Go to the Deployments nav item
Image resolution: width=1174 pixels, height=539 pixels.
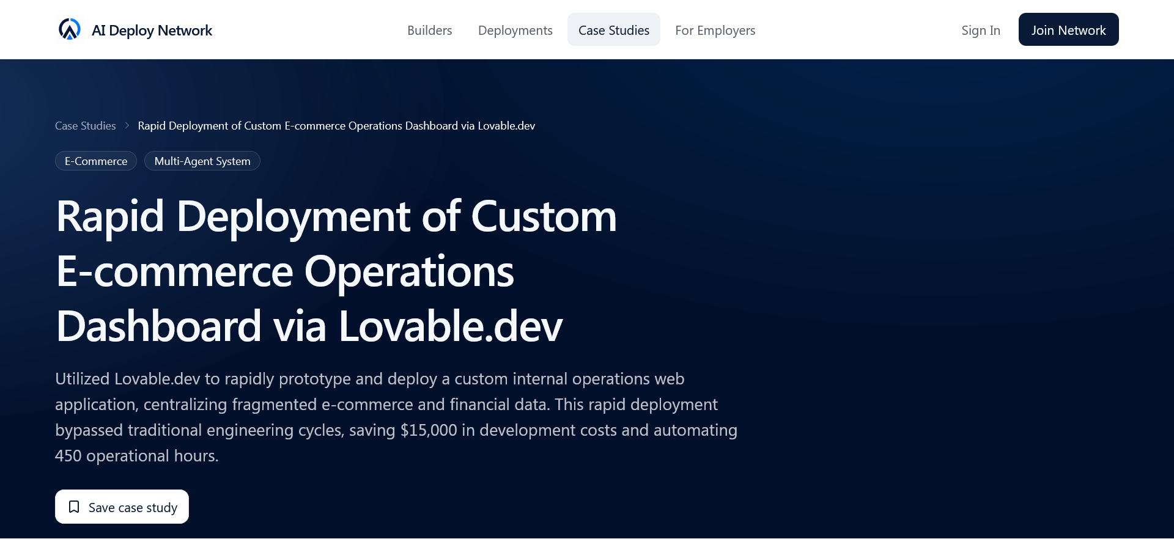click(515, 30)
